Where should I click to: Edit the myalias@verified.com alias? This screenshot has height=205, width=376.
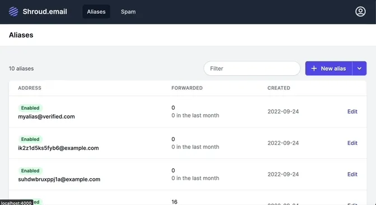click(x=352, y=111)
